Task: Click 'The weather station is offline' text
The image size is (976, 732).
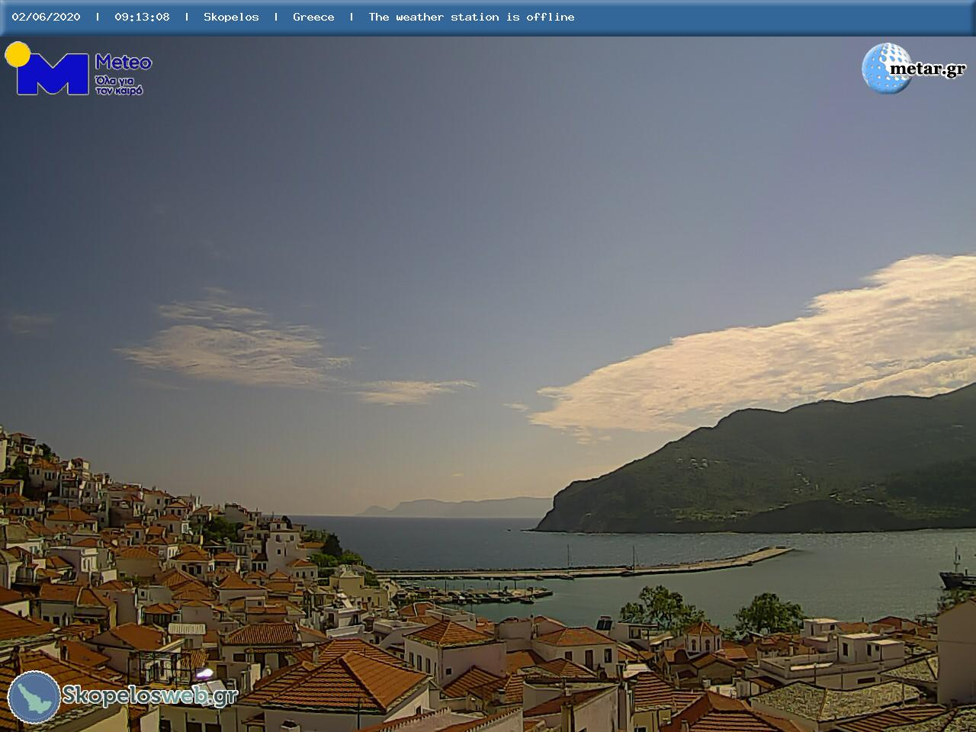Action: [x=471, y=17]
